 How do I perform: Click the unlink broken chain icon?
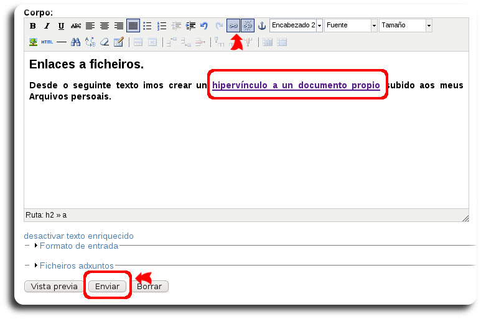(247, 26)
